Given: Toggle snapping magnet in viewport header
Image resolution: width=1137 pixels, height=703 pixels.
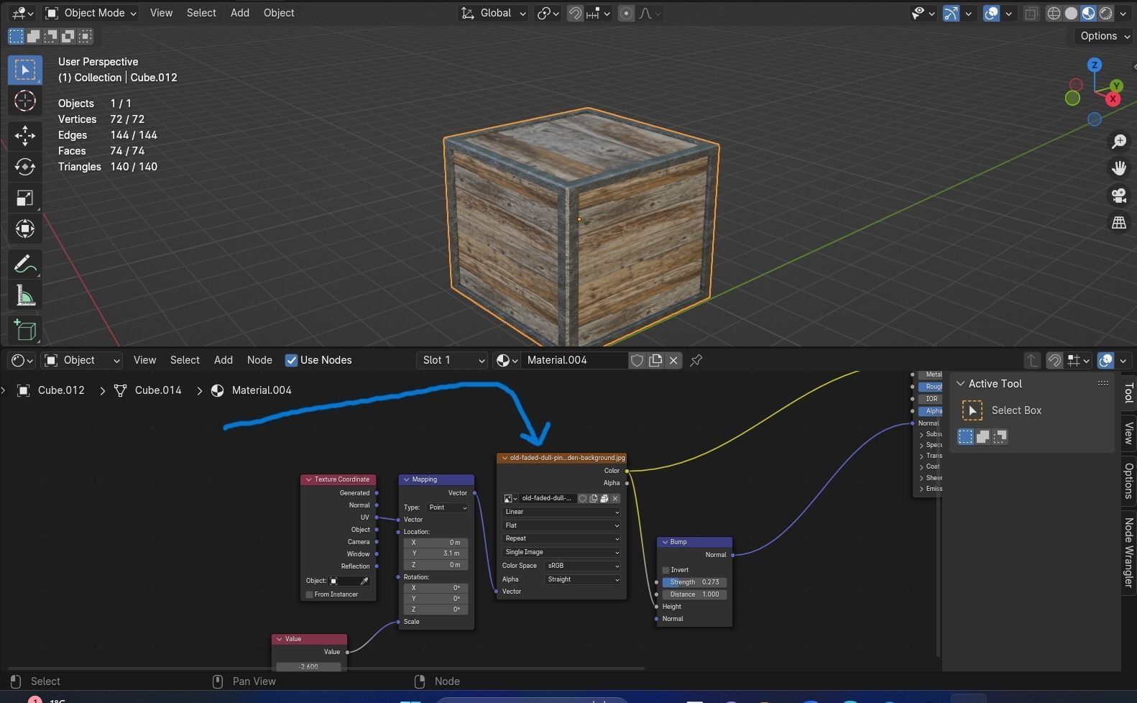Looking at the screenshot, I should (575, 13).
